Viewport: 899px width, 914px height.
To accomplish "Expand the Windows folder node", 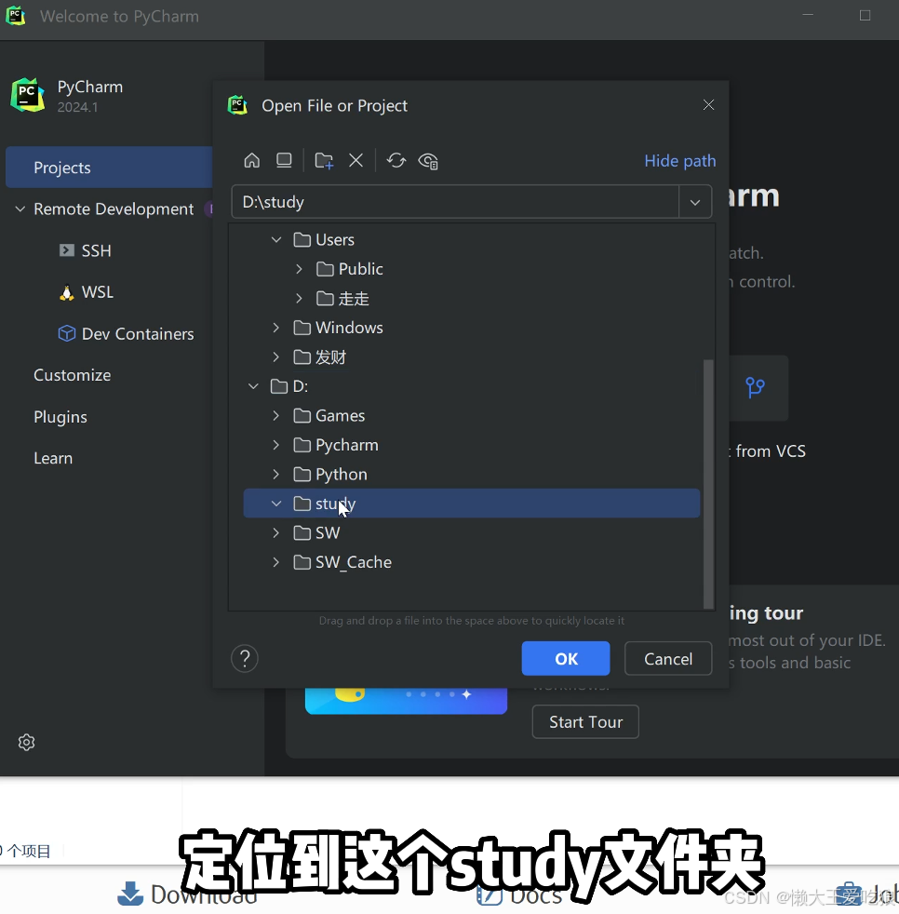I will [276, 328].
